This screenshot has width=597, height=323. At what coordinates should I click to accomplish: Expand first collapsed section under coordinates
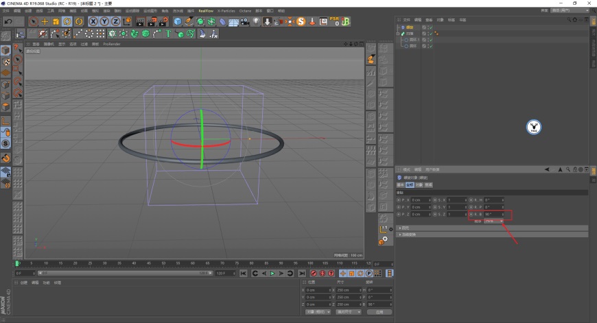492,228
